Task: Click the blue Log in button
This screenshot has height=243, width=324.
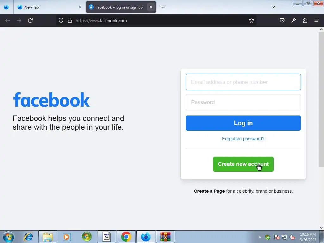Action: [243, 123]
